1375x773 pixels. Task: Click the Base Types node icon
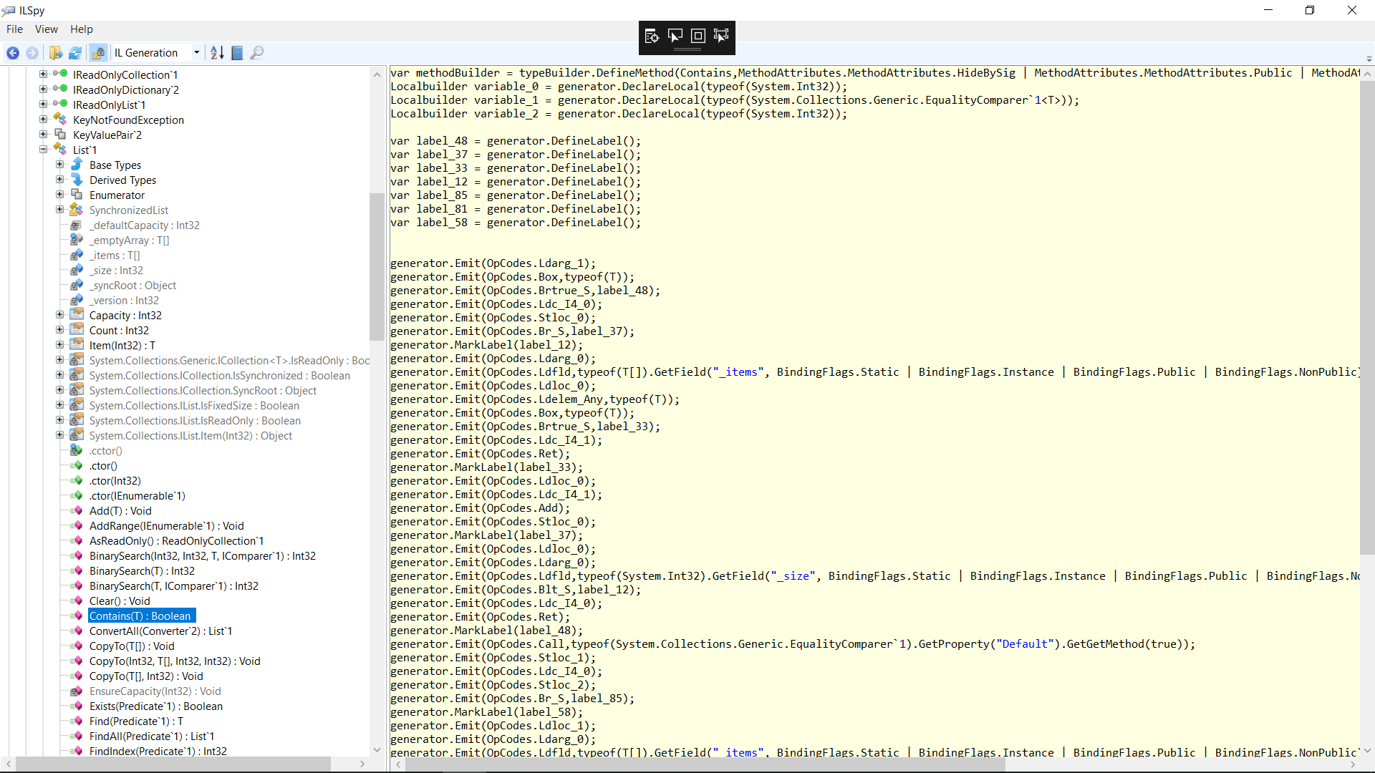[x=77, y=165]
